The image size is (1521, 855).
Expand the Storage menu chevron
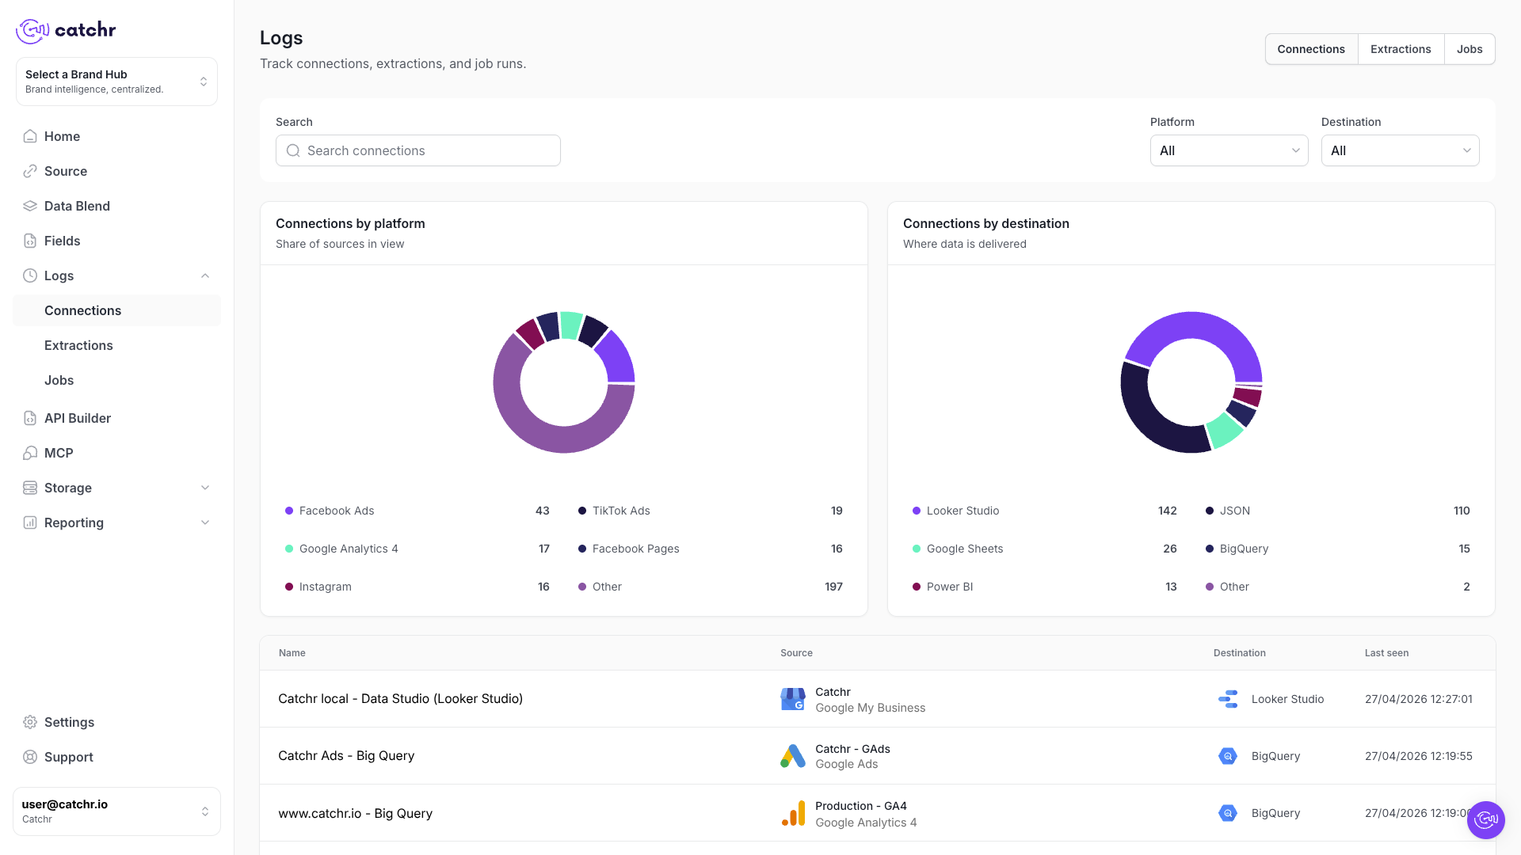coord(205,488)
